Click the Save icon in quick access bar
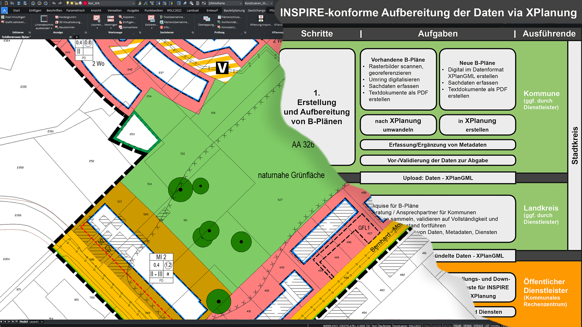Viewport: 582px width, 327px height. [19, 3]
